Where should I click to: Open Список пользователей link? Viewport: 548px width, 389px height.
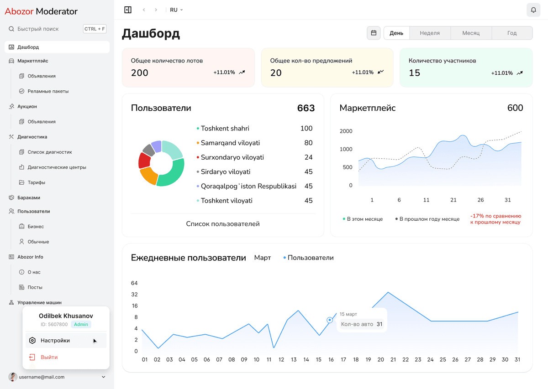pos(223,224)
